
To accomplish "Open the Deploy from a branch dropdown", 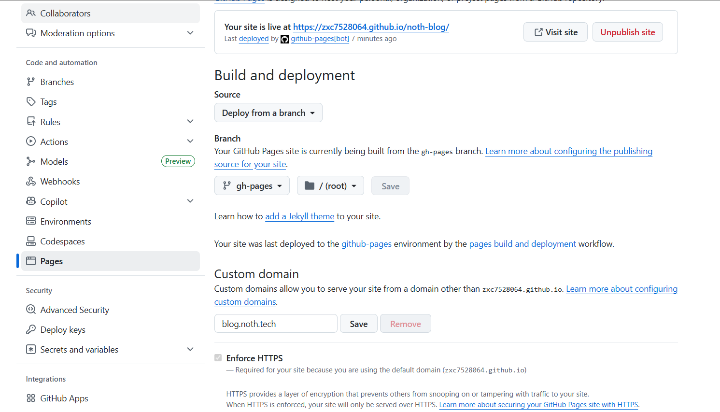I will pos(268,113).
